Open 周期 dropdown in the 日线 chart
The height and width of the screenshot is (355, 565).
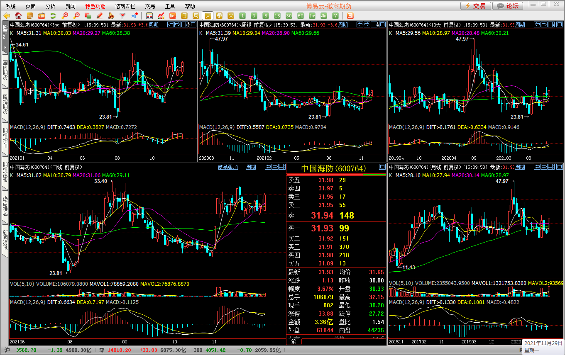(251, 167)
